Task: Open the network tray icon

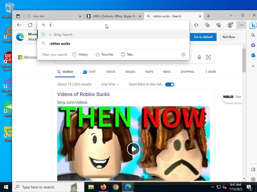Action: tap(219, 187)
